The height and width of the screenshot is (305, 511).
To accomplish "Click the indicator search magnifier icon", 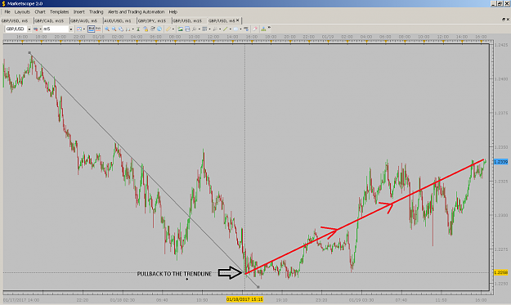I will (x=195, y=29).
